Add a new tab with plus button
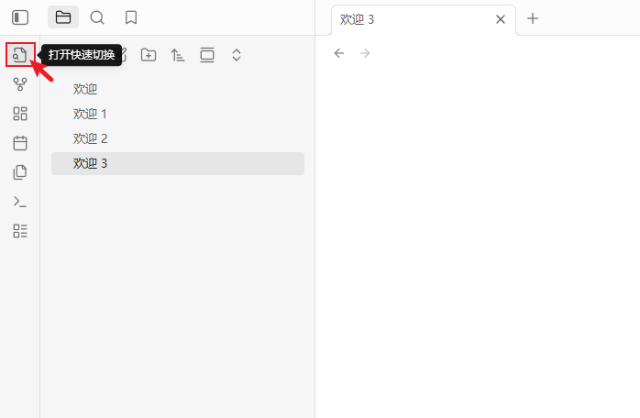This screenshot has width=640, height=418. pyautogui.click(x=533, y=19)
